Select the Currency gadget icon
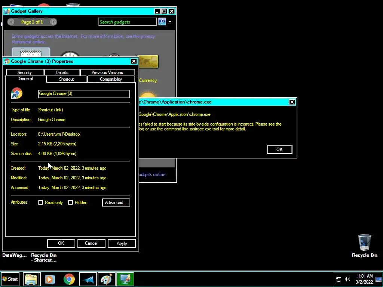Image resolution: width=383 pixels, height=287 pixels. 147,62
